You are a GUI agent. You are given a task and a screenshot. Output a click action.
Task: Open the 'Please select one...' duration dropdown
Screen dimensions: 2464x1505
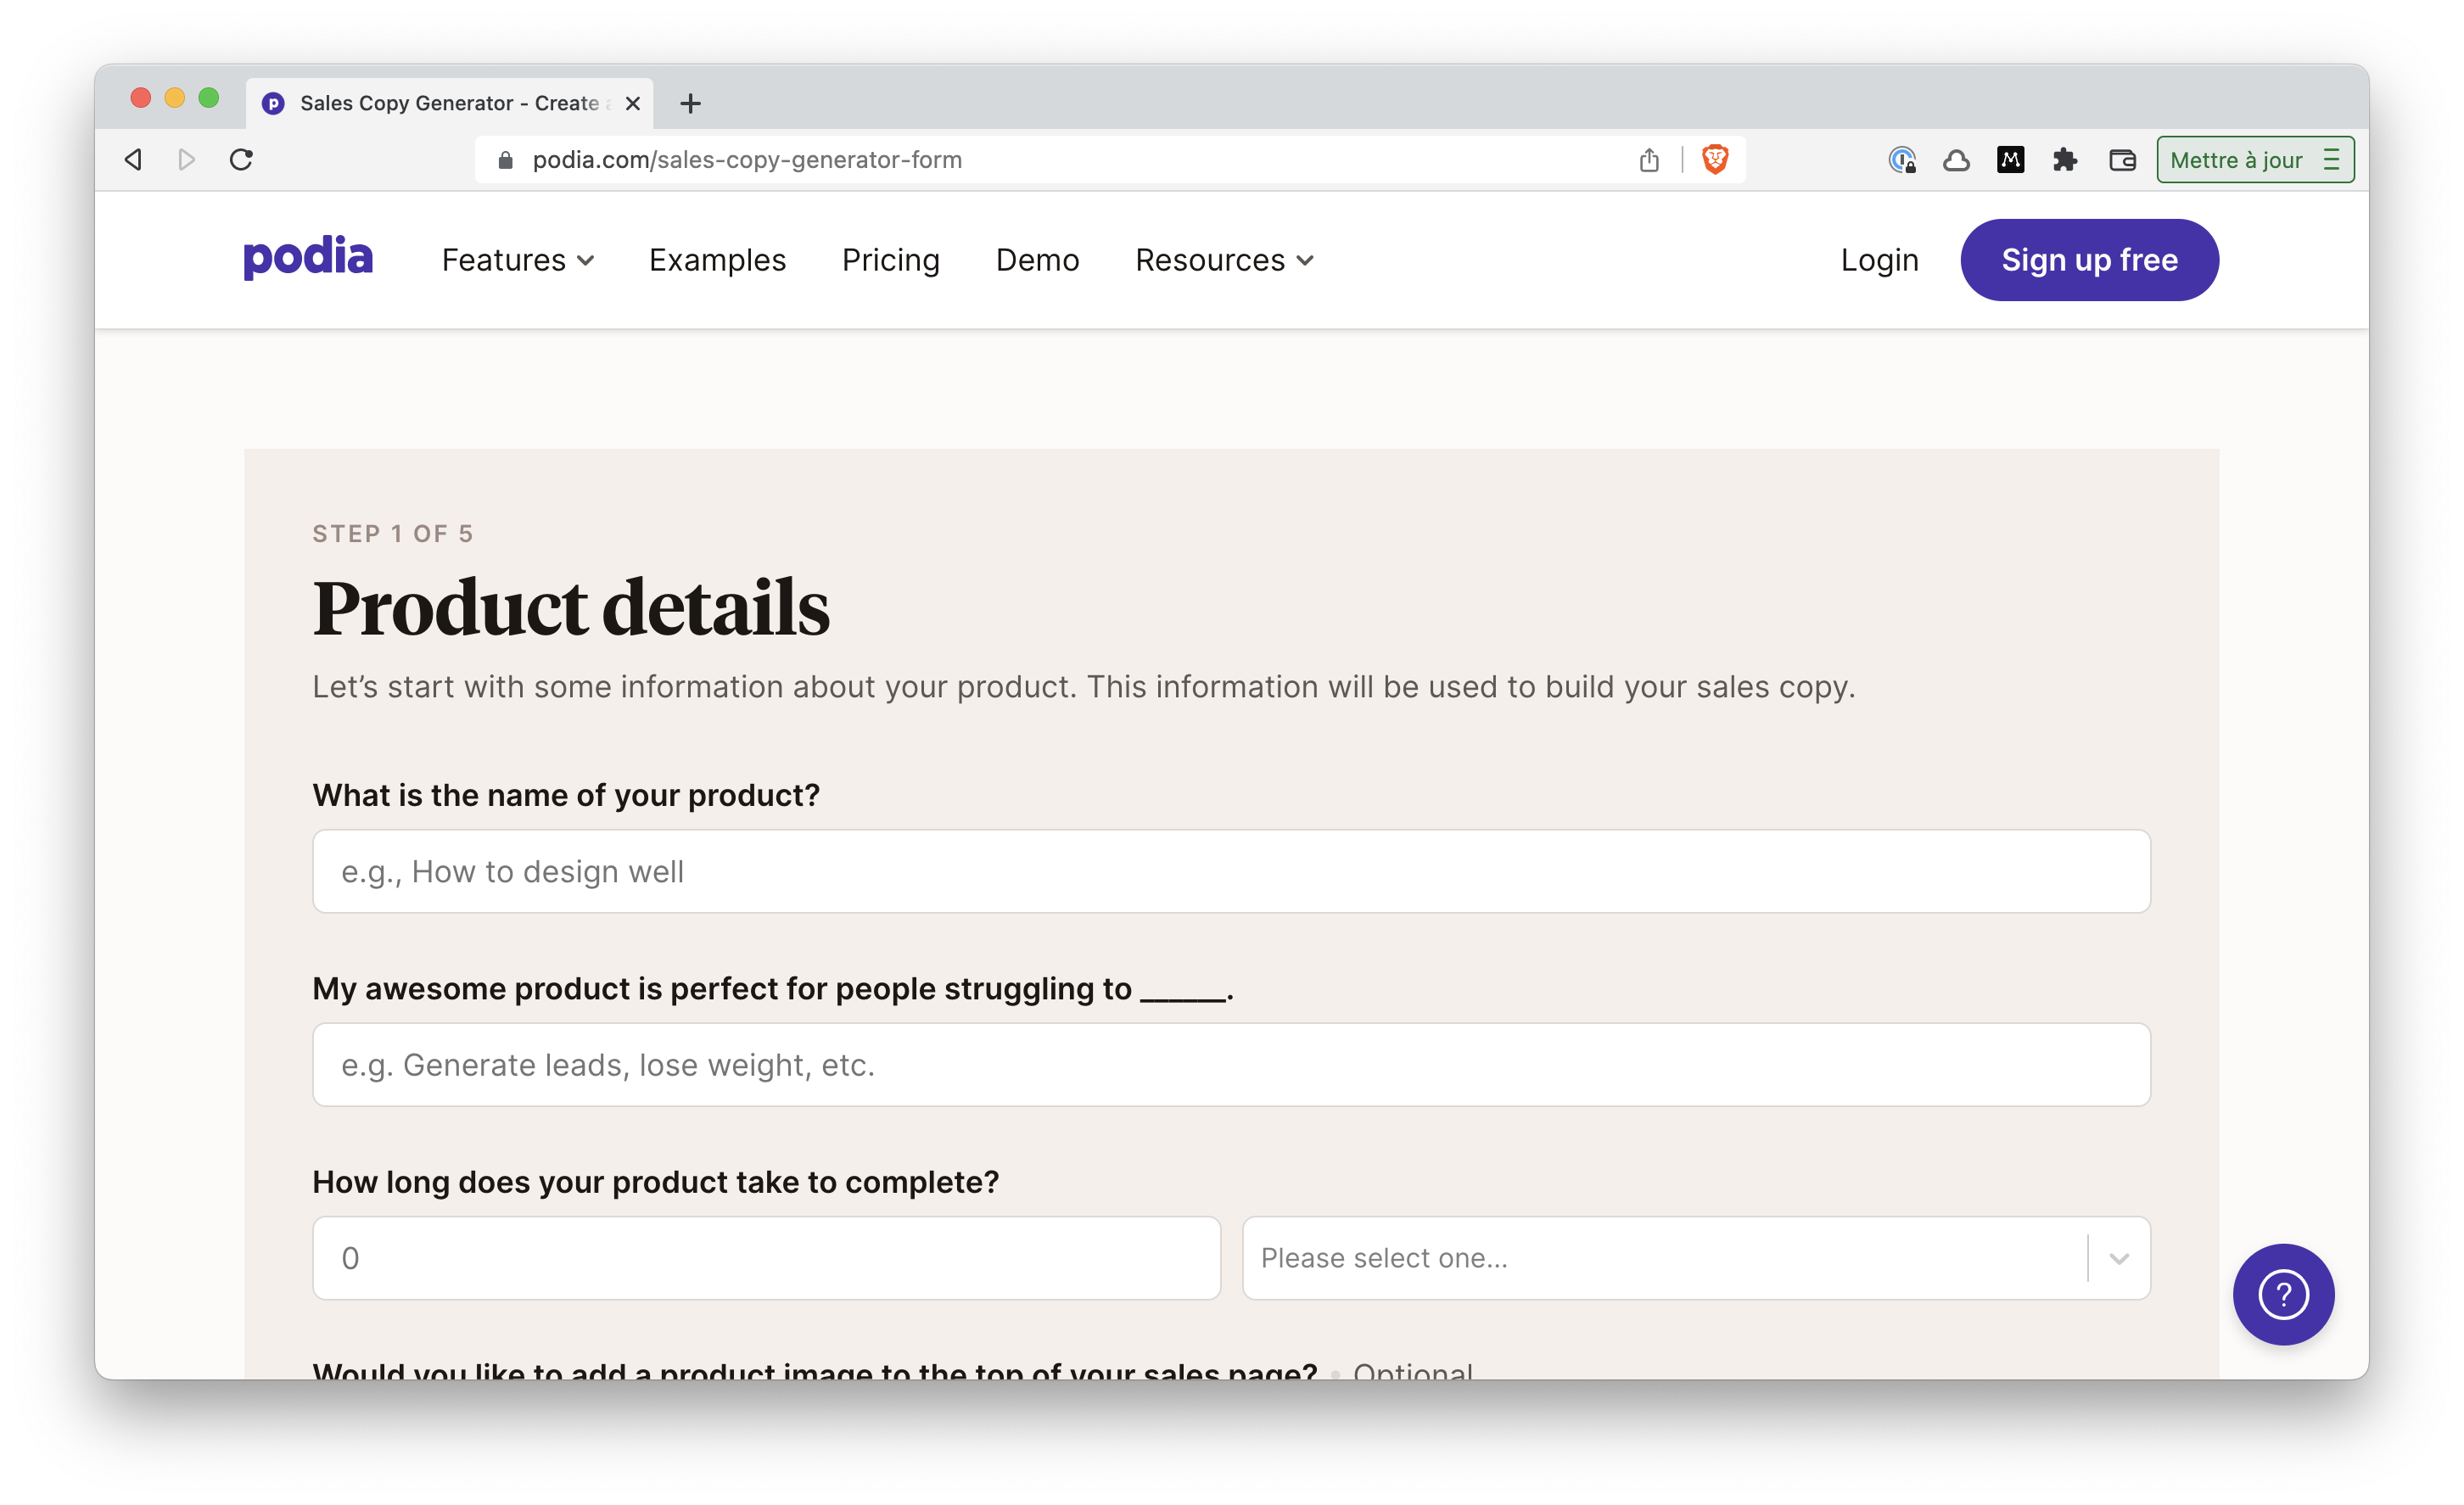click(x=1696, y=1258)
